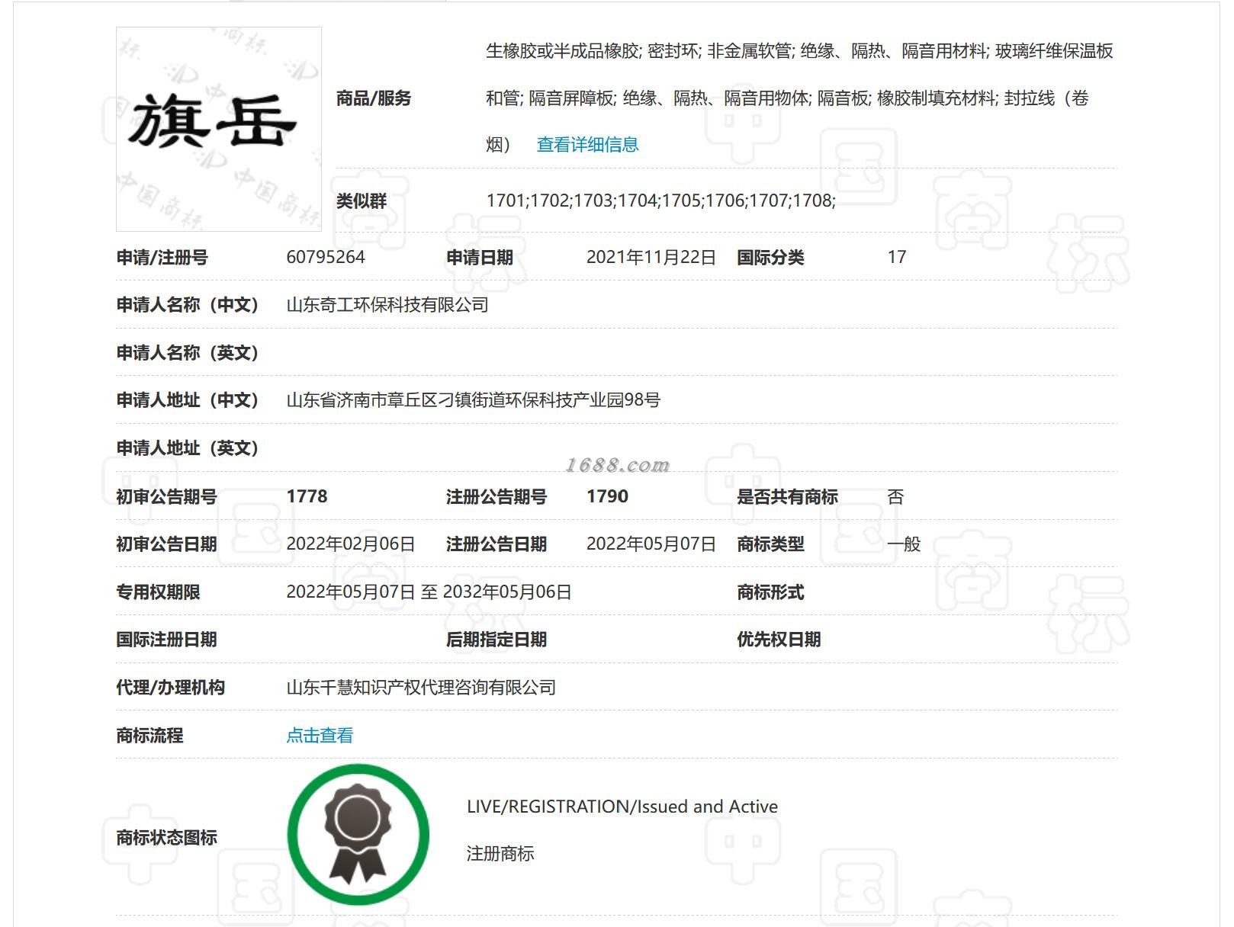
Task: Click the 优先权日期 label
Action: [779, 640]
